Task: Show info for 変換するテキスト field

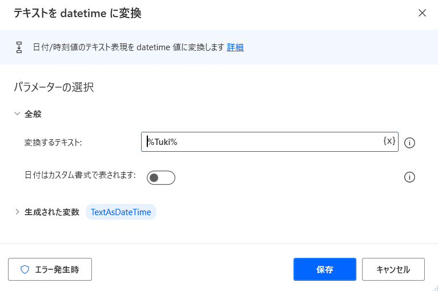Action: pyautogui.click(x=409, y=143)
